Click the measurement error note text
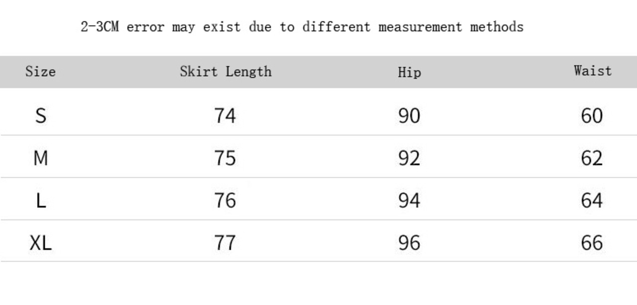Image resolution: width=637 pixels, height=305 pixels. click(302, 26)
